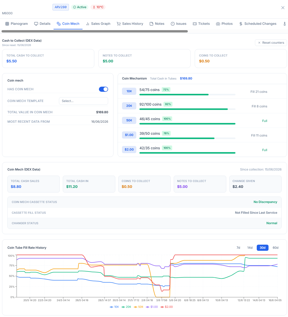Close the machine detail panel
Viewport: 288px width, 317px height.
coord(283,8)
